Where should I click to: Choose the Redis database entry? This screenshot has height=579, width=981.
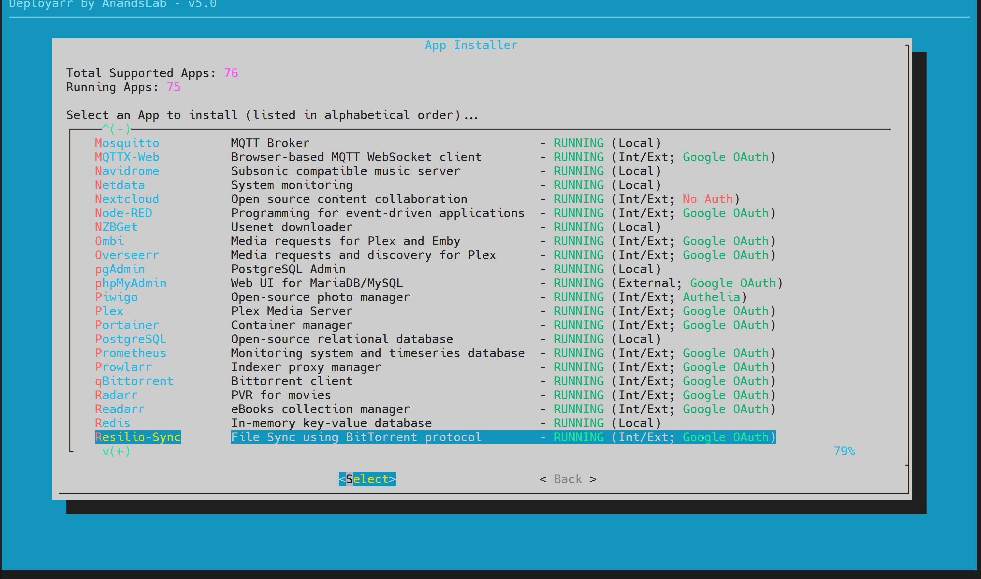click(x=112, y=423)
